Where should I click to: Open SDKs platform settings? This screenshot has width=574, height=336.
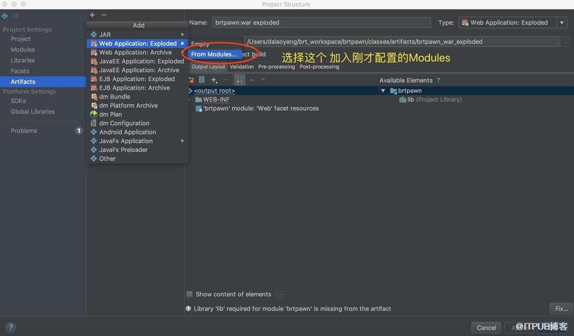(x=18, y=101)
